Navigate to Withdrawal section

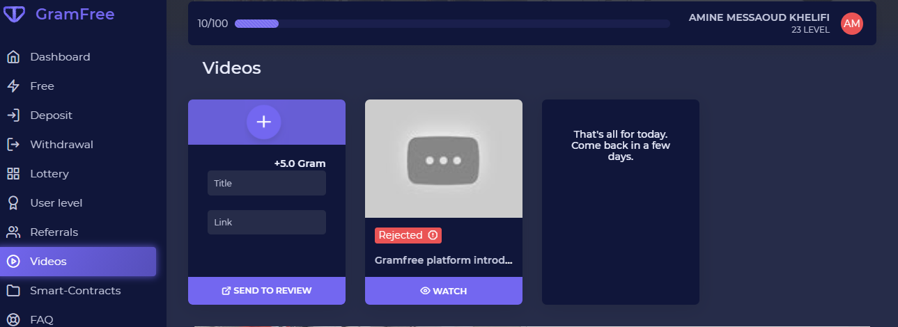61,145
